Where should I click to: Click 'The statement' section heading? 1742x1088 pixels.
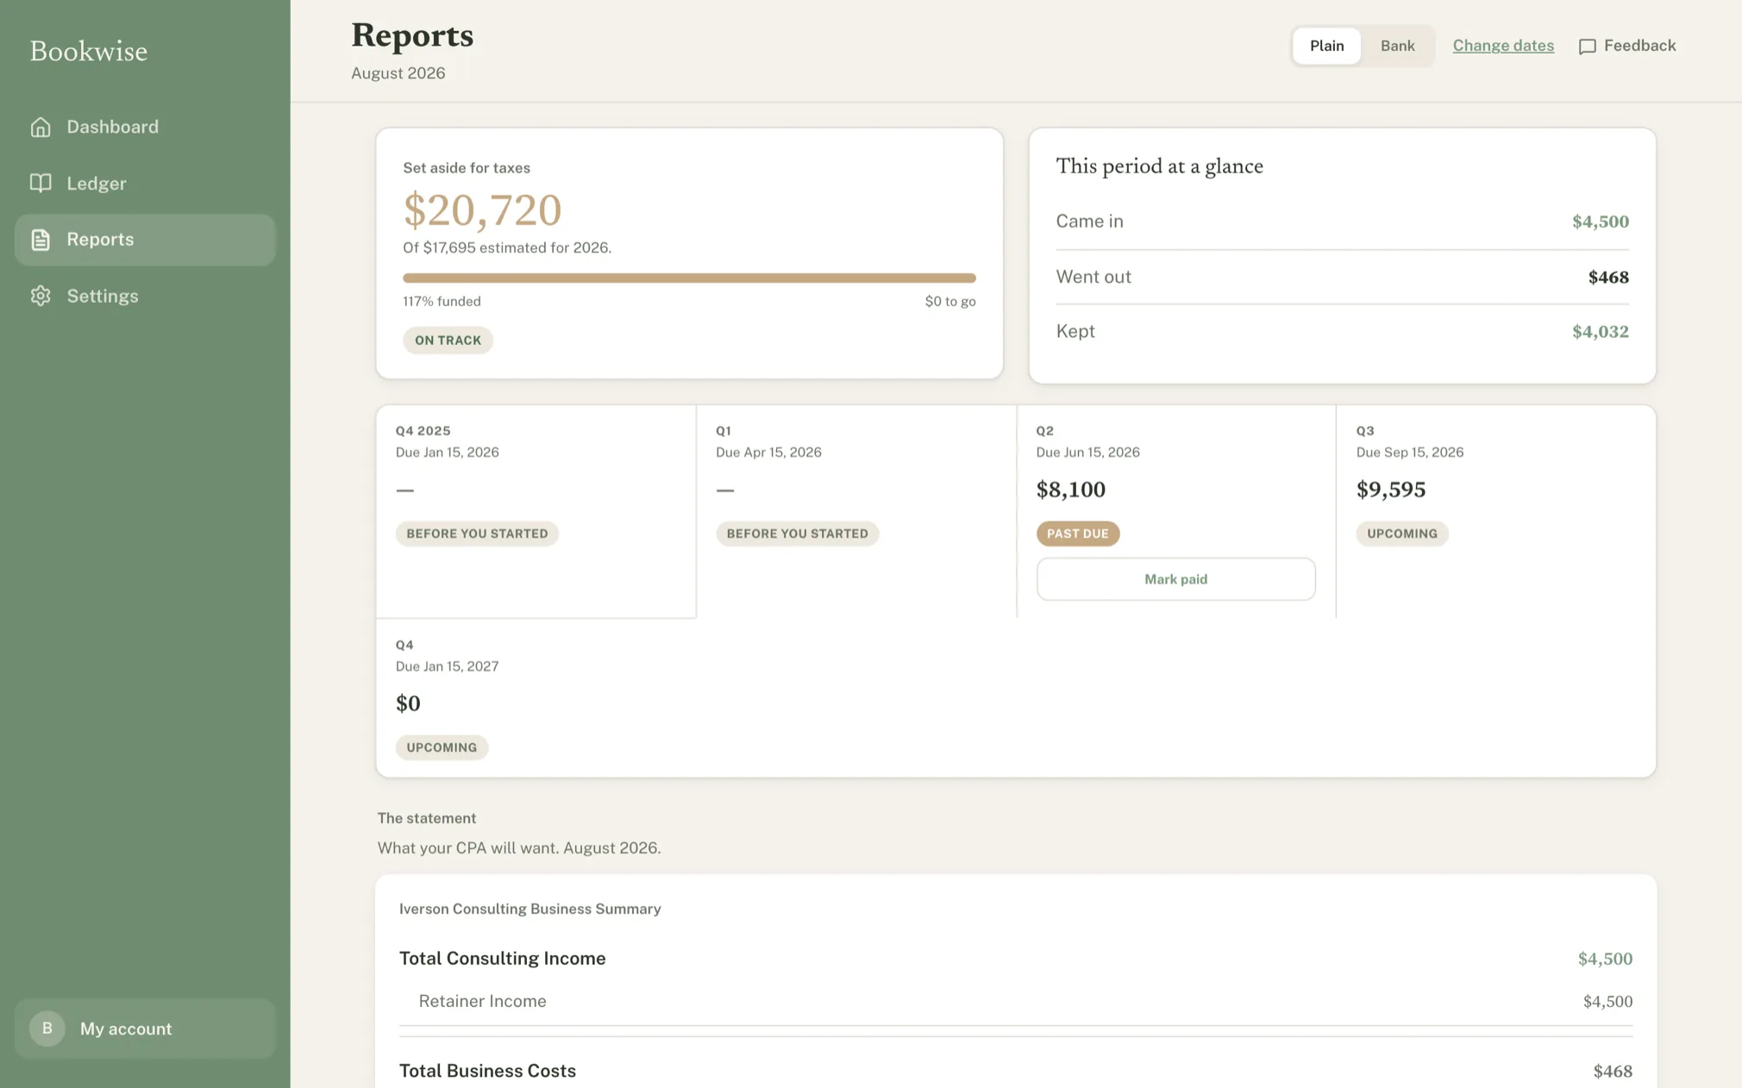(426, 818)
